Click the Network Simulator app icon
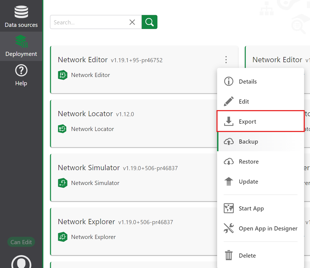The image size is (310, 268). (63, 183)
